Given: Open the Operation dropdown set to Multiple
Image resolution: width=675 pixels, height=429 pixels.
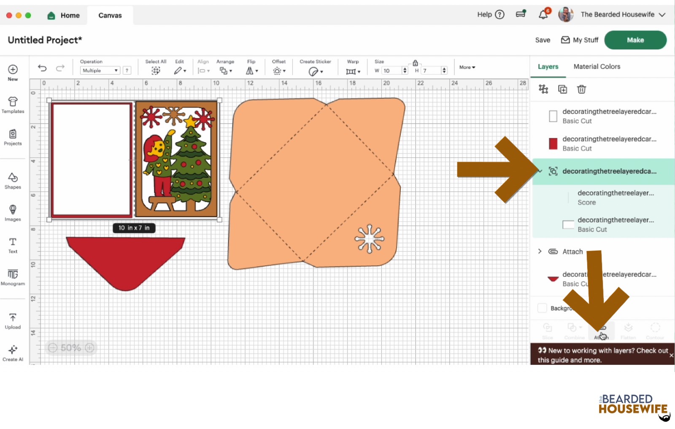Looking at the screenshot, I should (100, 70).
